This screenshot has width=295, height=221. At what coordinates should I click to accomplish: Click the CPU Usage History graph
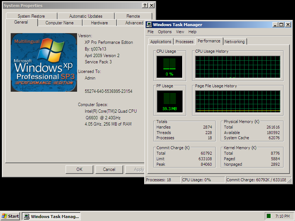tap(238, 67)
